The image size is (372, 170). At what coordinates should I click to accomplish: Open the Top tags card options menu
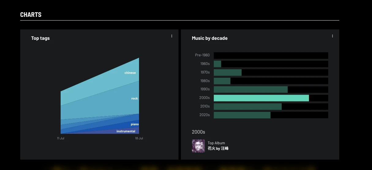(172, 36)
